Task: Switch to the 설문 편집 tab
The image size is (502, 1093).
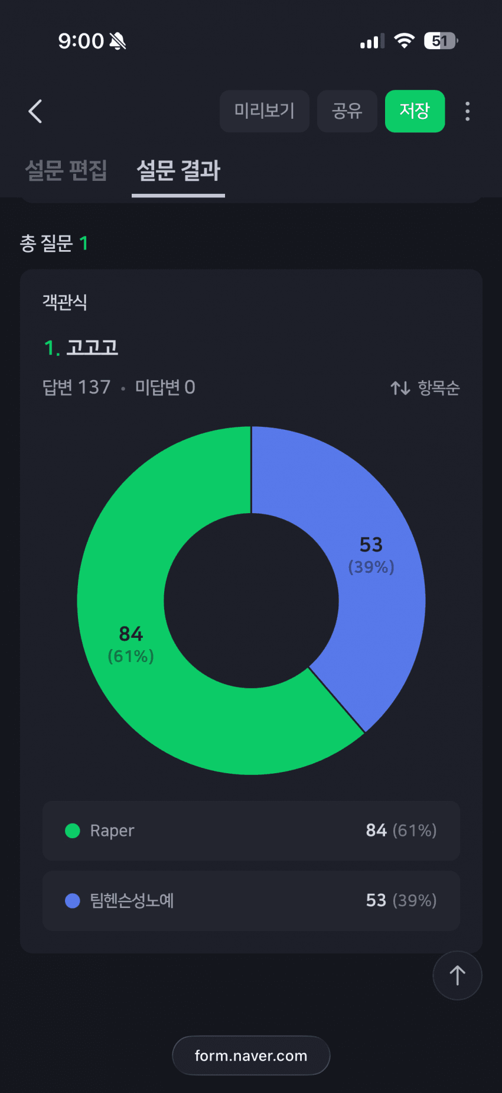Action: (x=66, y=170)
